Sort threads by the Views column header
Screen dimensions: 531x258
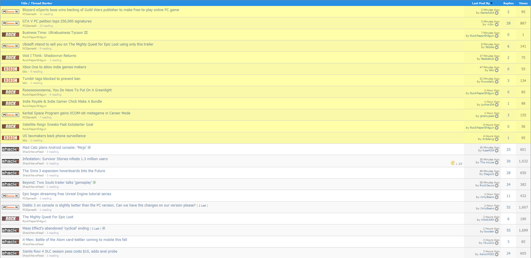523,3
